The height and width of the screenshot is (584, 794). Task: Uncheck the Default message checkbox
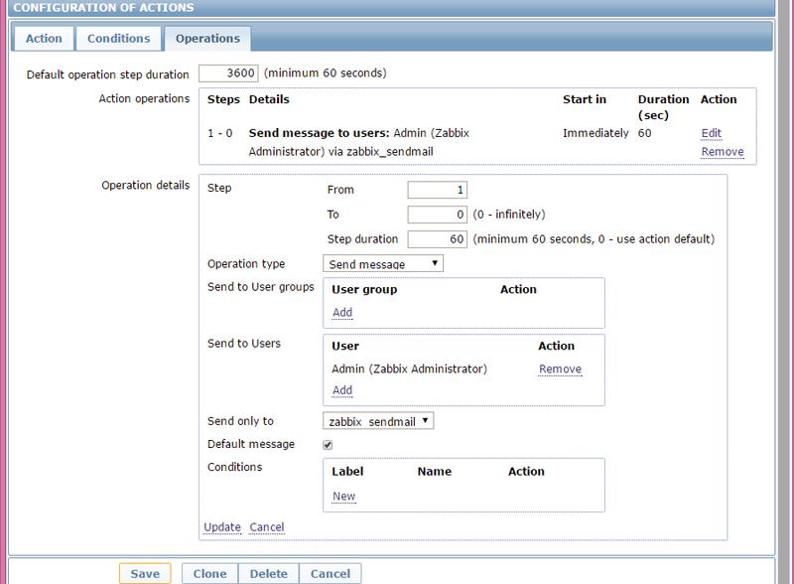click(x=329, y=444)
